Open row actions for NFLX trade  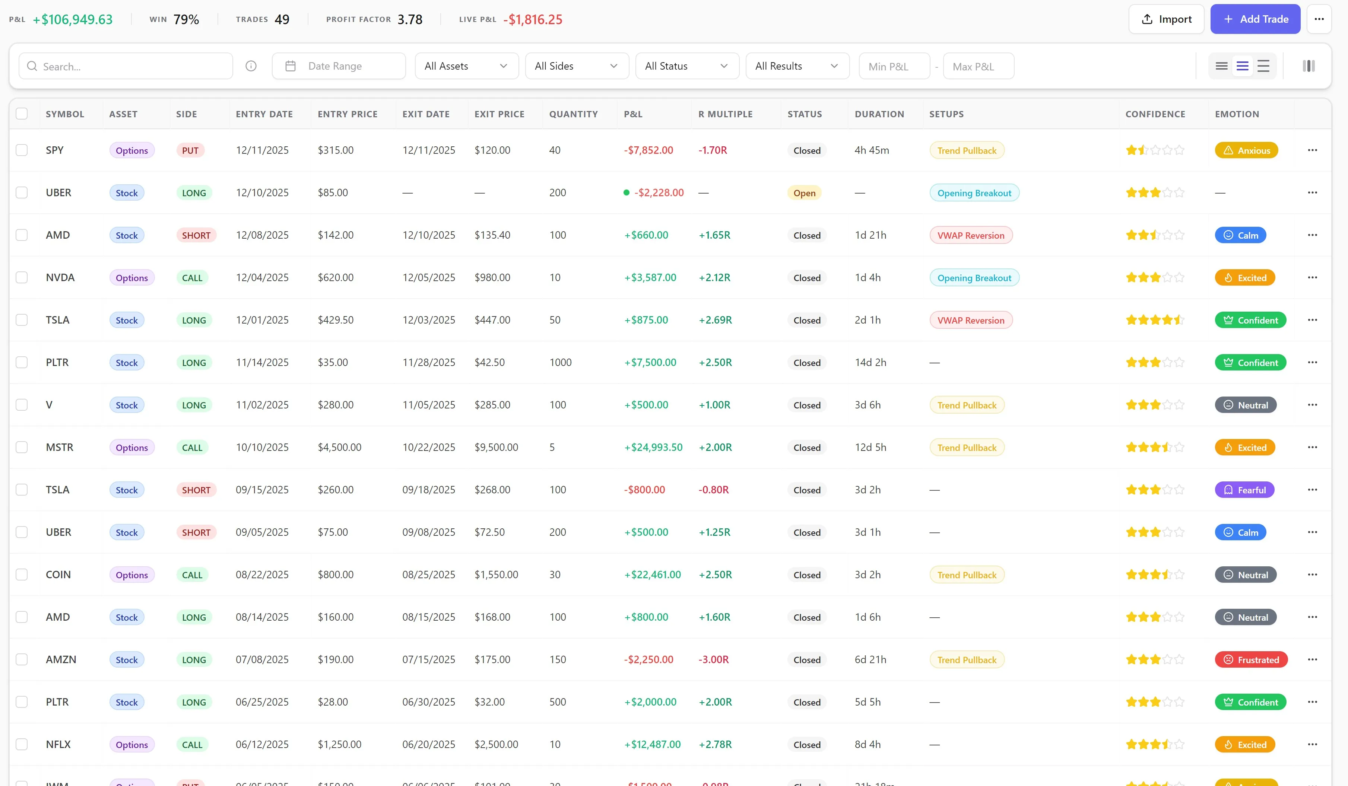(1311, 745)
